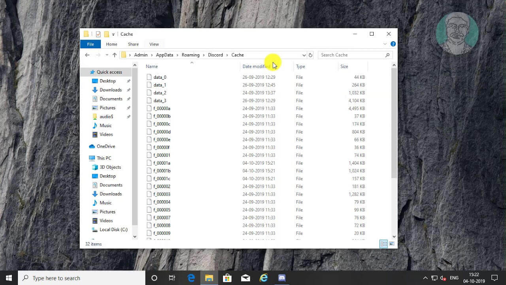506x285 pixels.
Task: Refresh the Cache folder view
Action: [x=310, y=55]
